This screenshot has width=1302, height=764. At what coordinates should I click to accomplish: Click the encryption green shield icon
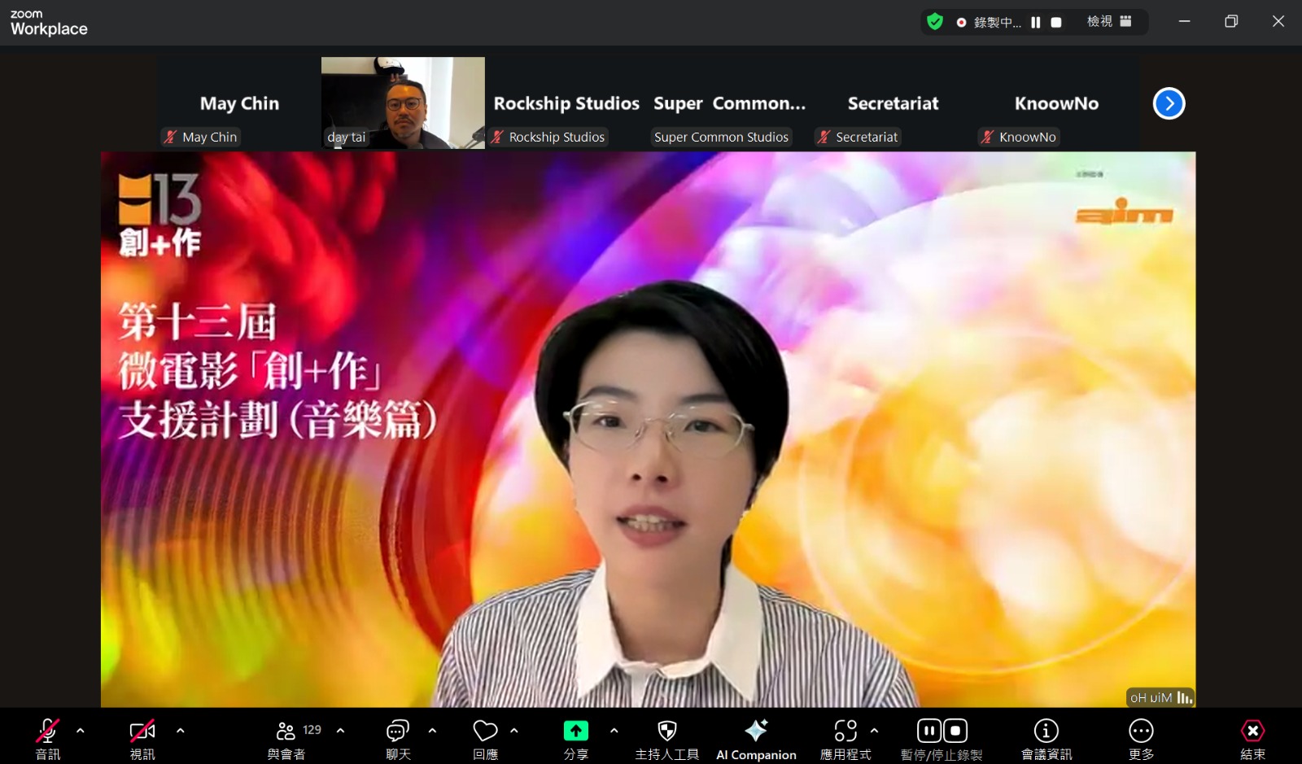935,22
